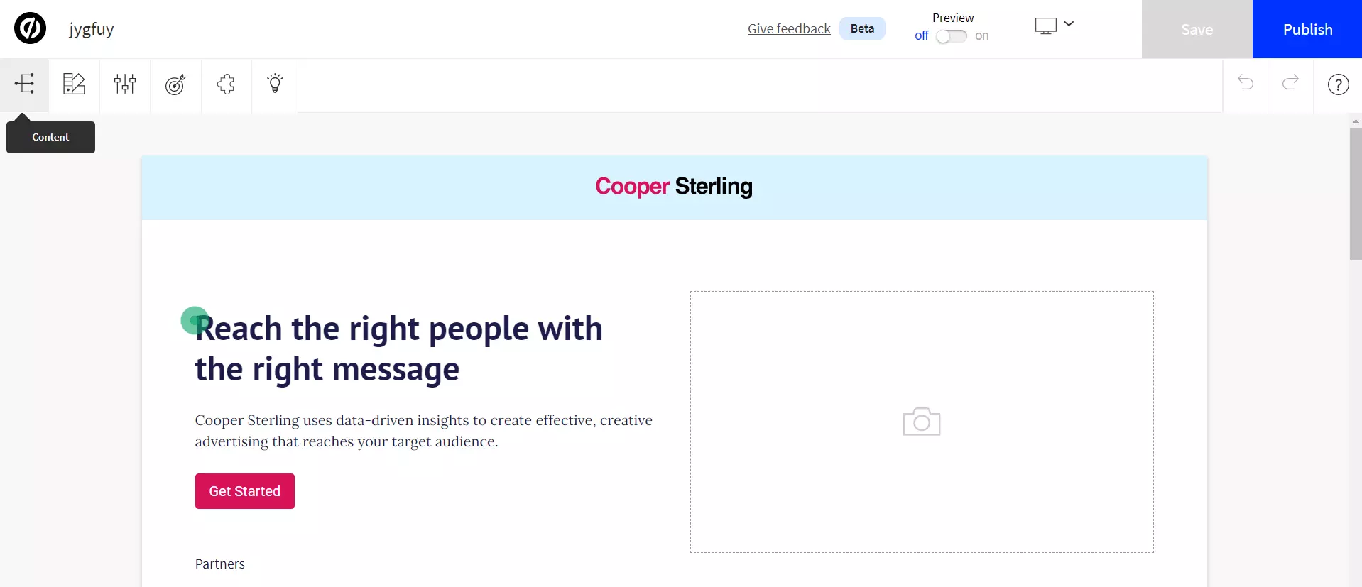Click the Save button
This screenshot has width=1362, height=587.
pyautogui.click(x=1197, y=29)
